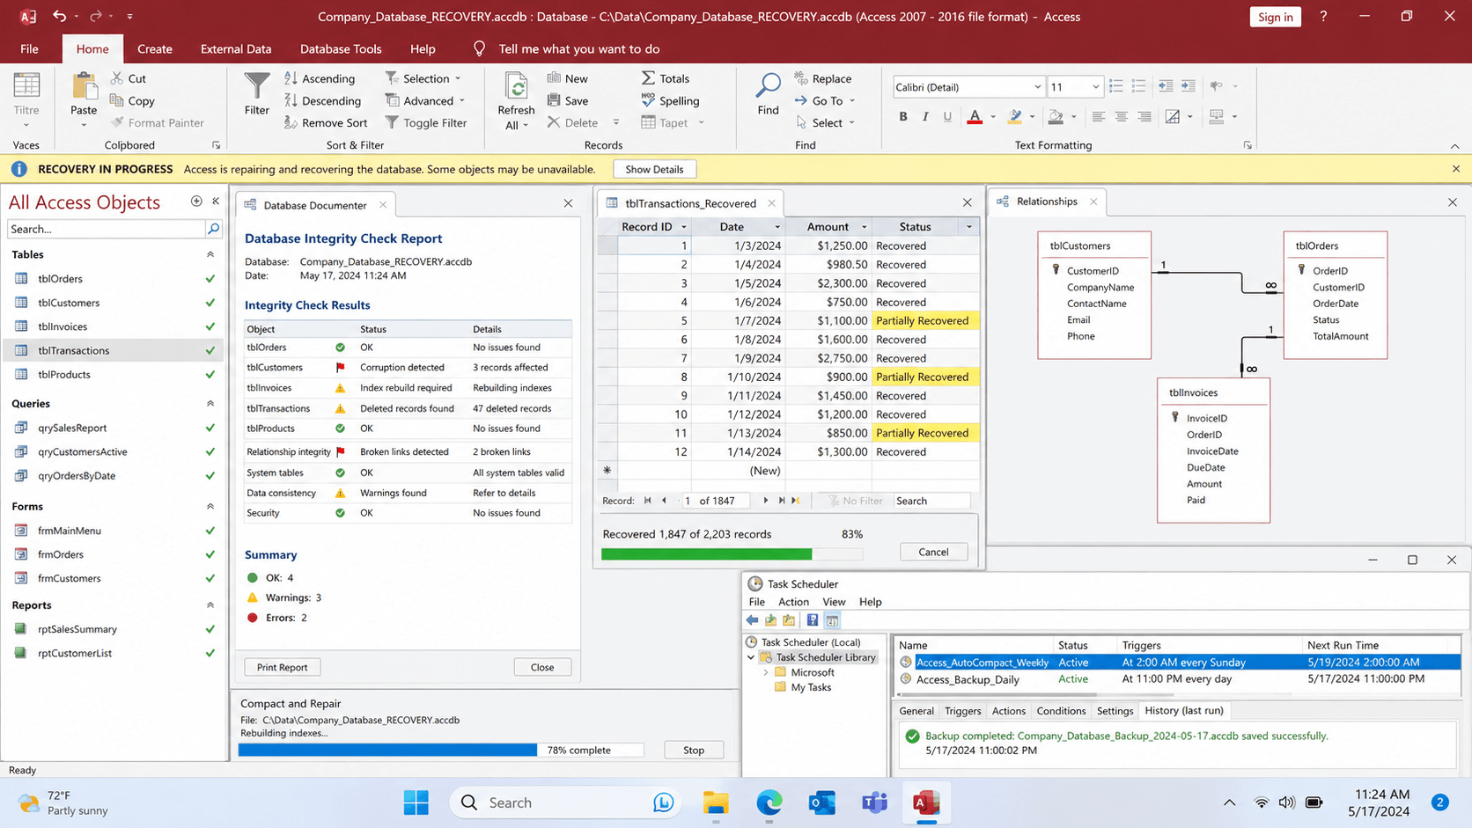Click the green recovery progress bar
Screen dimensions: 1472x828
tap(706, 554)
